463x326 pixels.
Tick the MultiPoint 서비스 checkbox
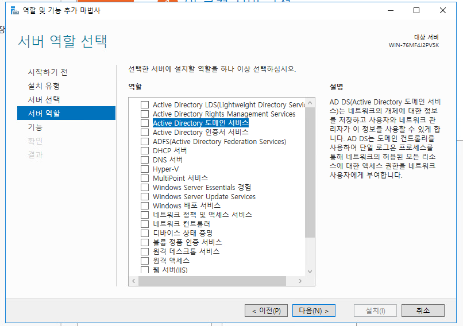pyautogui.click(x=145, y=178)
